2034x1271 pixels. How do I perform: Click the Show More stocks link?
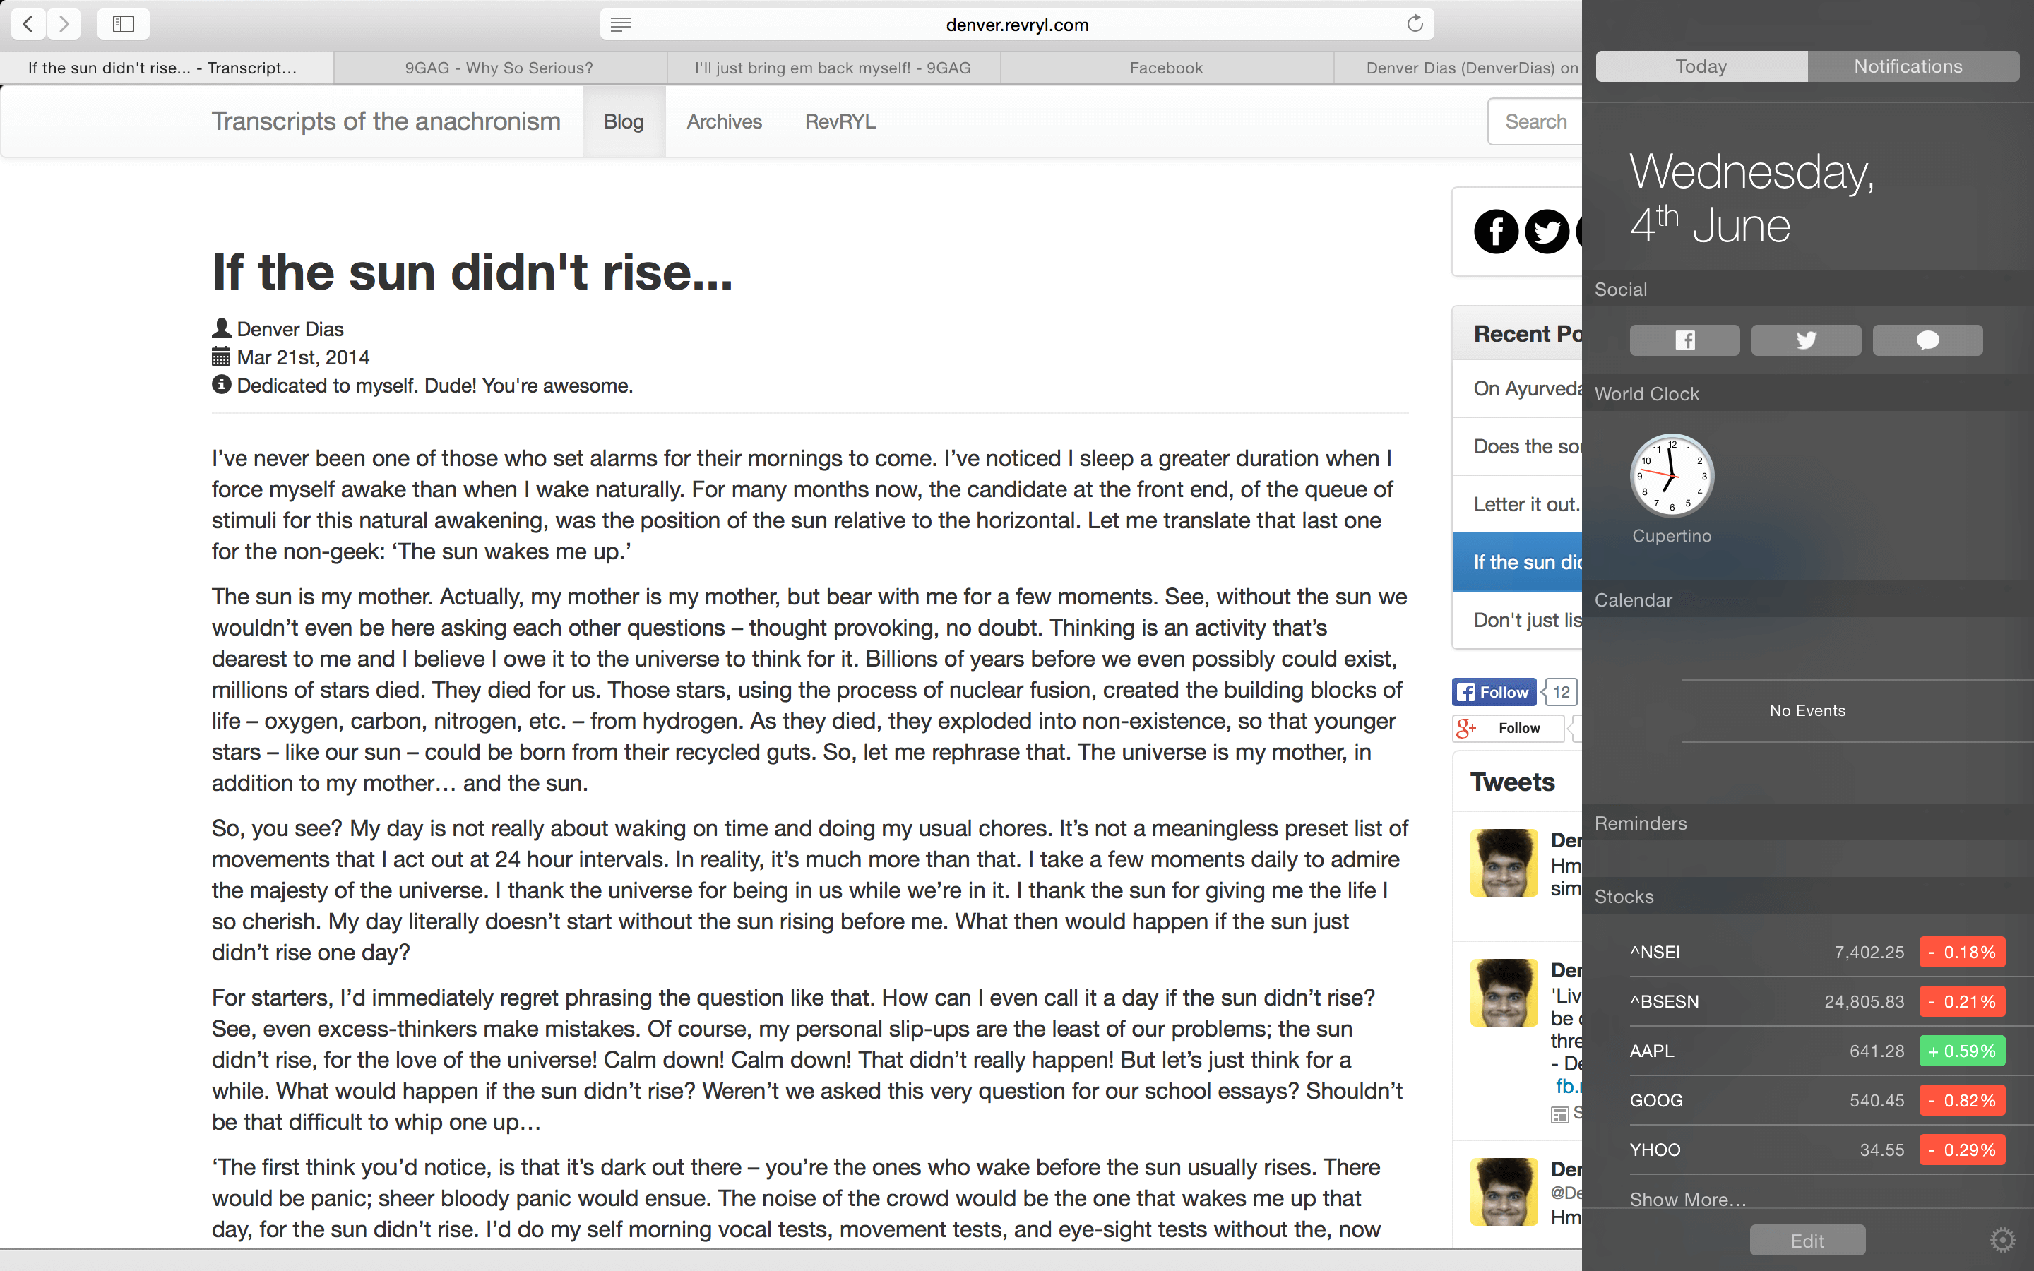[1688, 1200]
